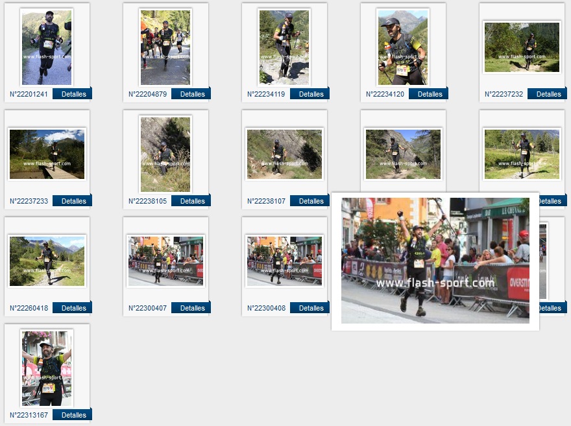This screenshot has height=426, width=571.
Task: Click the thumbnail for photo N°22234120
Action: 403,47
